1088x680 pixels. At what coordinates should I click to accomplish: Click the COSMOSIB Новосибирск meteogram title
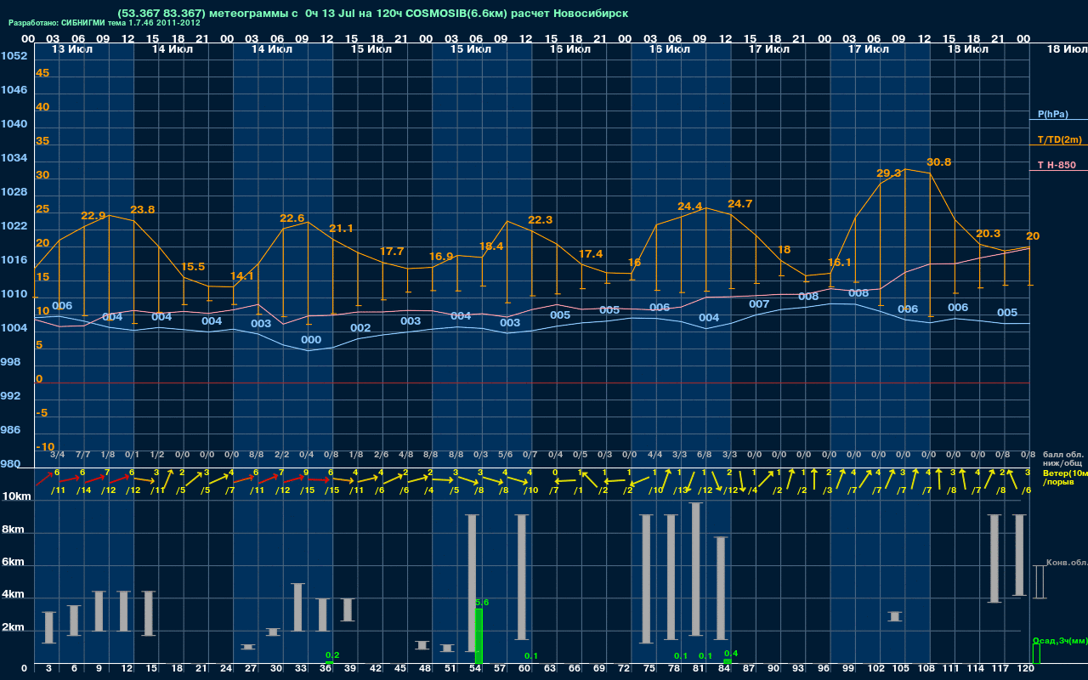coord(373,14)
